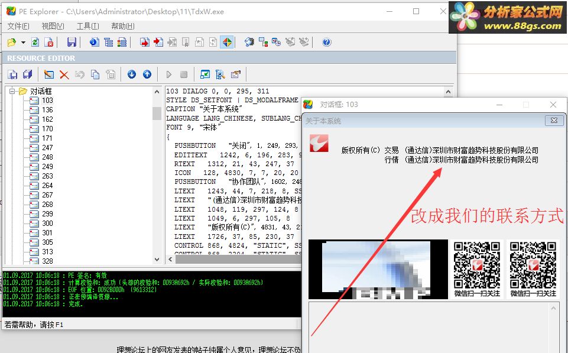Open the Section Headers view (colored list icon)

pos(122,43)
